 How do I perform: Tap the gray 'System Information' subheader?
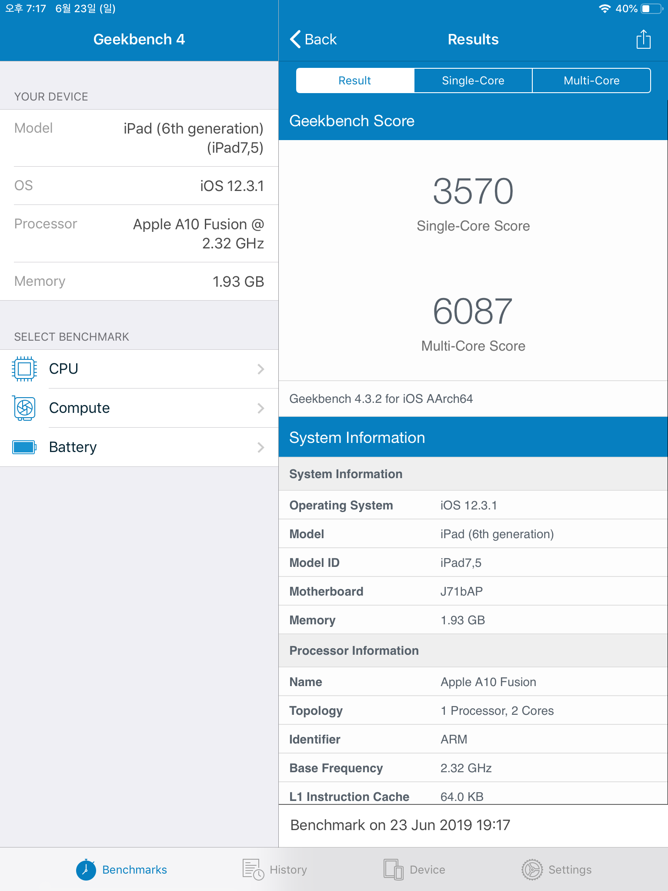(x=473, y=474)
